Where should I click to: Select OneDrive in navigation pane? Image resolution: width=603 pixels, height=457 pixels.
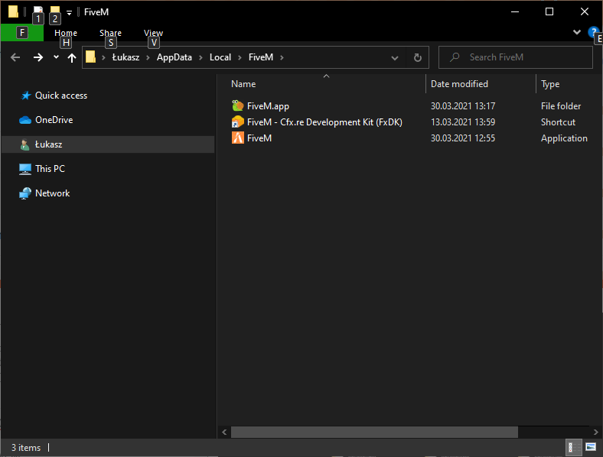[x=54, y=120]
